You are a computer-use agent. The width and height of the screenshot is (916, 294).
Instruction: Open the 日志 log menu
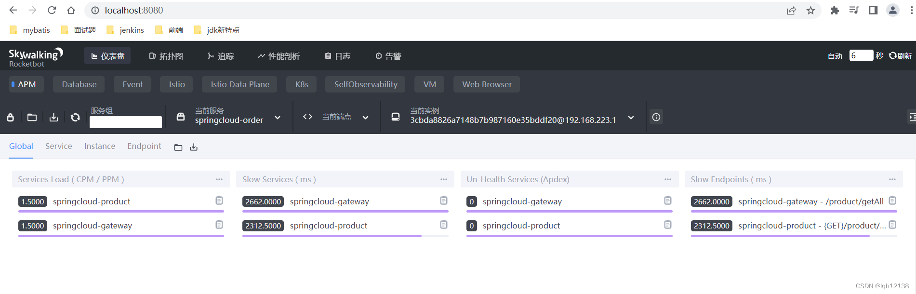pos(337,56)
